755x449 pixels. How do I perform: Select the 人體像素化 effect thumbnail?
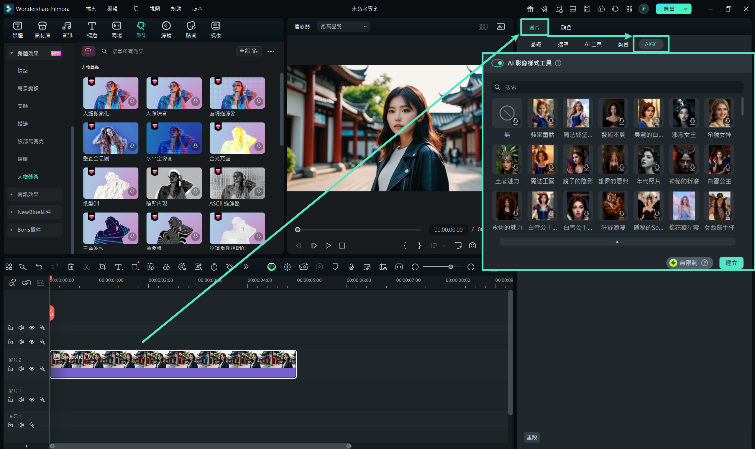coord(111,93)
